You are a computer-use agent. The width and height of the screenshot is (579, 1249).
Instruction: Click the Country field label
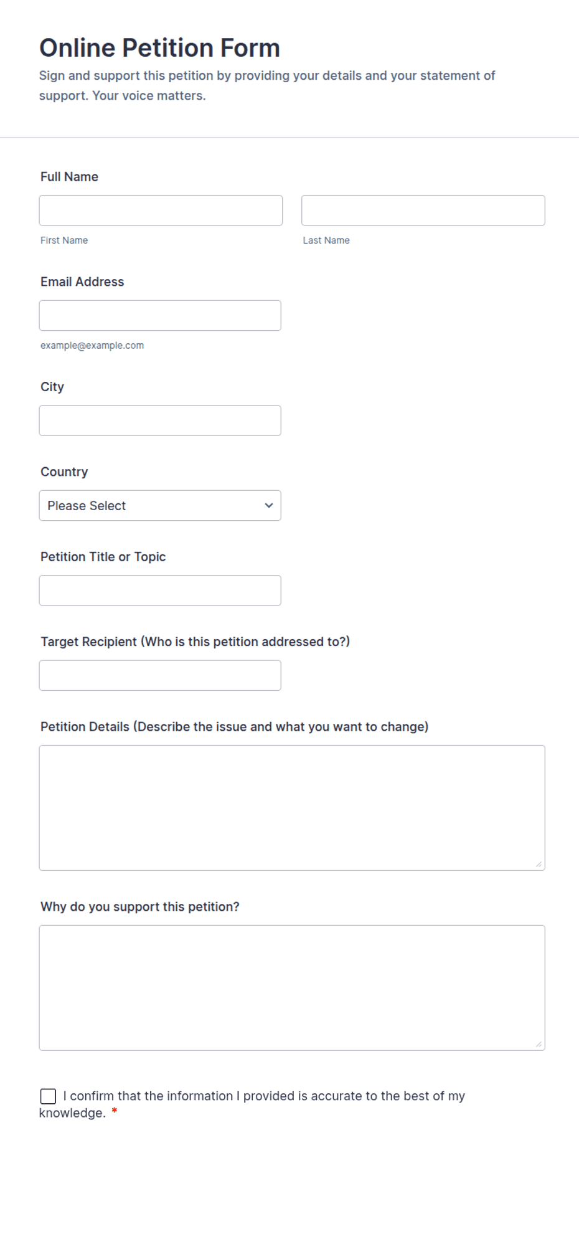tap(64, 472)
